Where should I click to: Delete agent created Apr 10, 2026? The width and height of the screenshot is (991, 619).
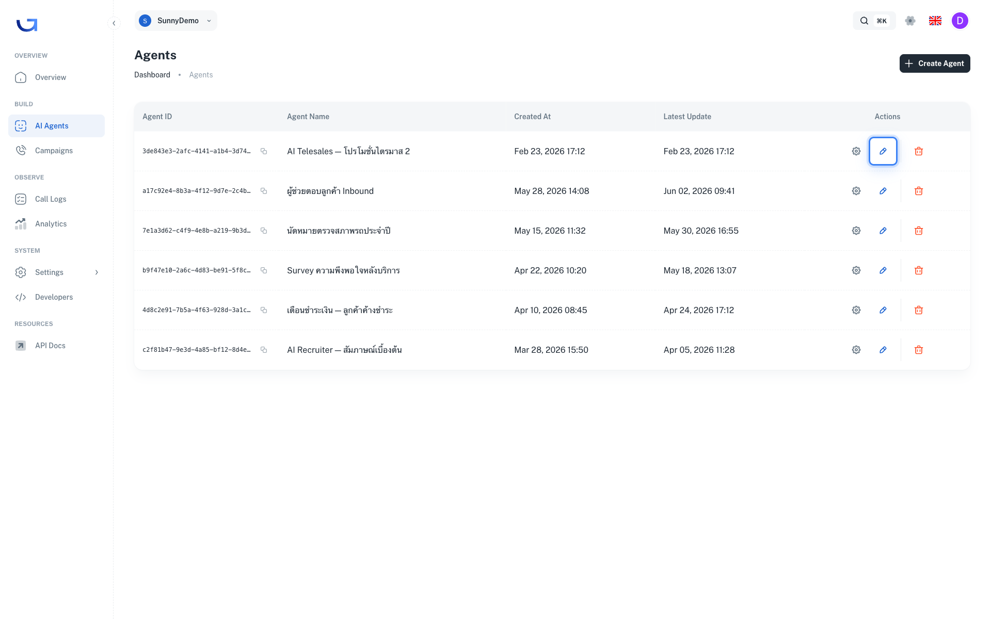click(x=919, y=310)
